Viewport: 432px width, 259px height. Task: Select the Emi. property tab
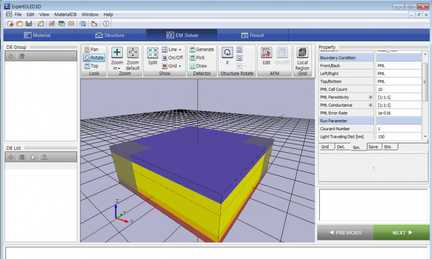(x=390, y=147)
